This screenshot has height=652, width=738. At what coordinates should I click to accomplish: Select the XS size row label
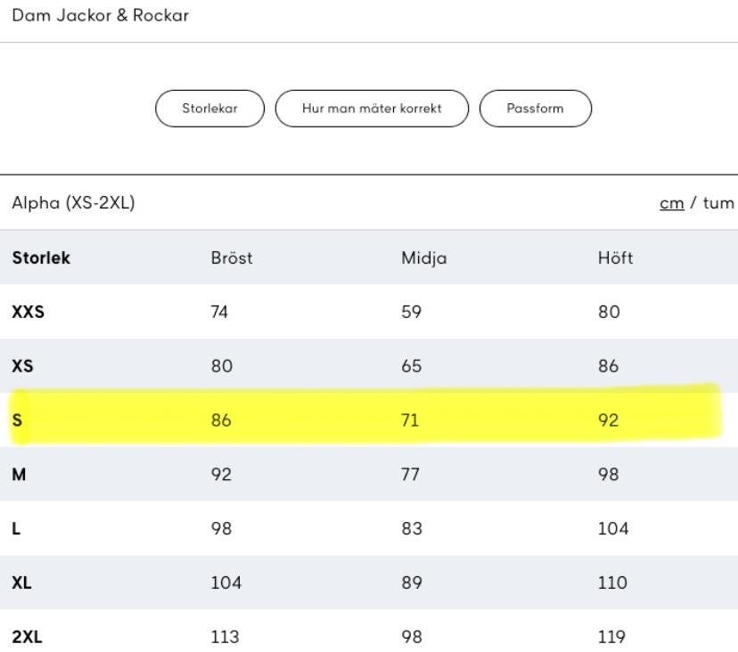coord(22,366)
